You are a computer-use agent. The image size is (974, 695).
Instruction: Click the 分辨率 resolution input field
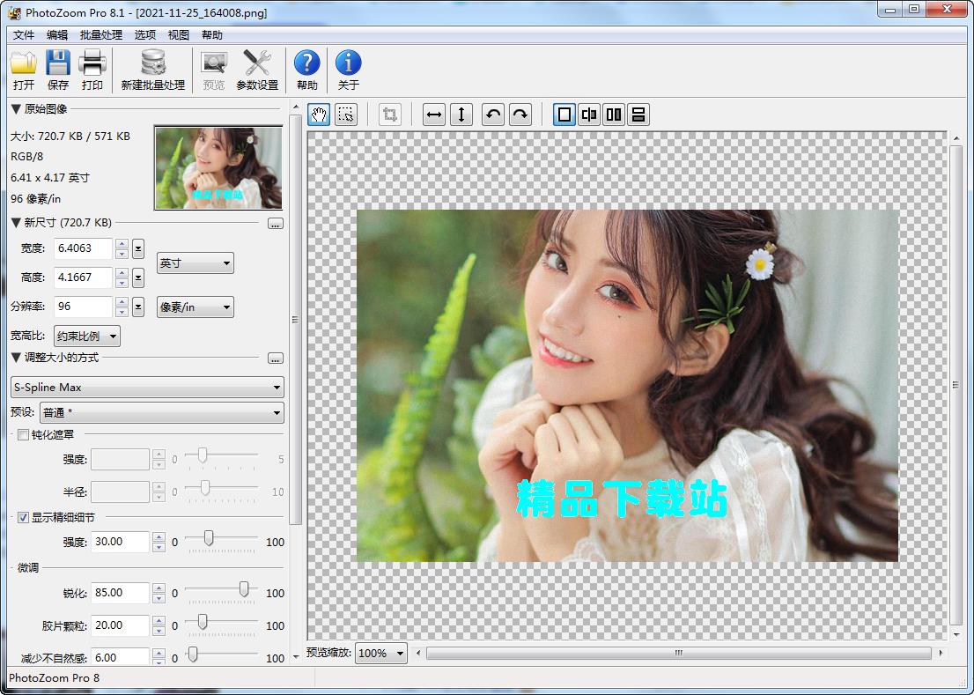[x=84, y=307]
